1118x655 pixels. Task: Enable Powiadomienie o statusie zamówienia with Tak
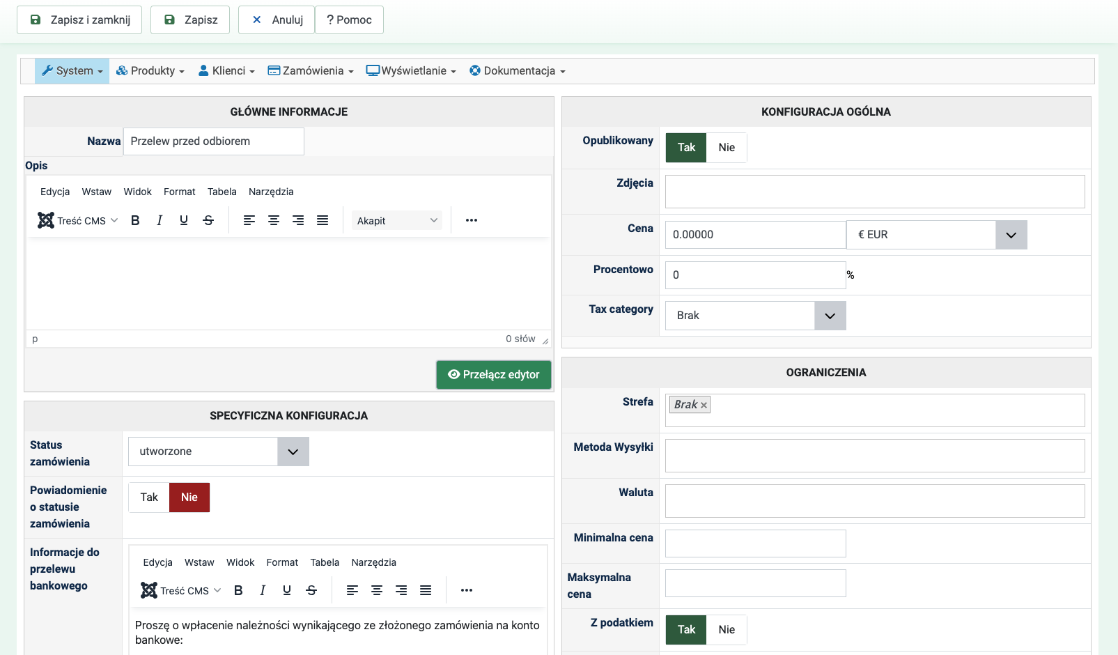pos(149,498)
